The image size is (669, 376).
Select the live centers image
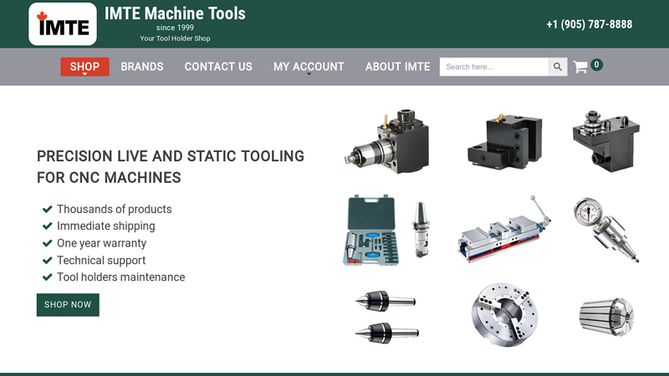click(x=386, y=317)
